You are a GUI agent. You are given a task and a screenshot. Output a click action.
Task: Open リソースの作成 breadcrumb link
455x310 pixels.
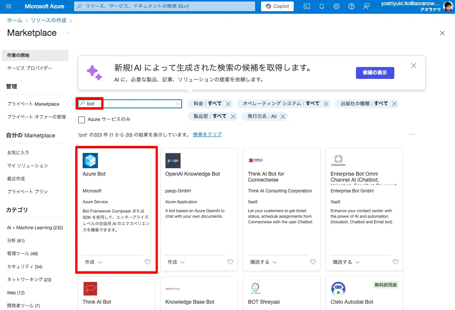coord(49,20)
